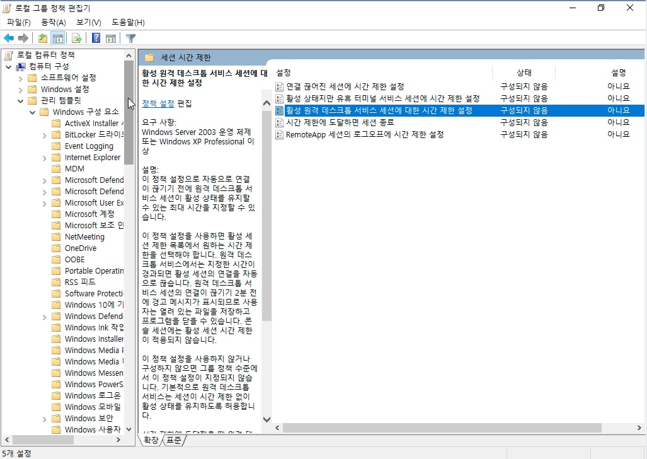Click the export list icon
The image size is (647, 459).
click(x=76, y=38)
